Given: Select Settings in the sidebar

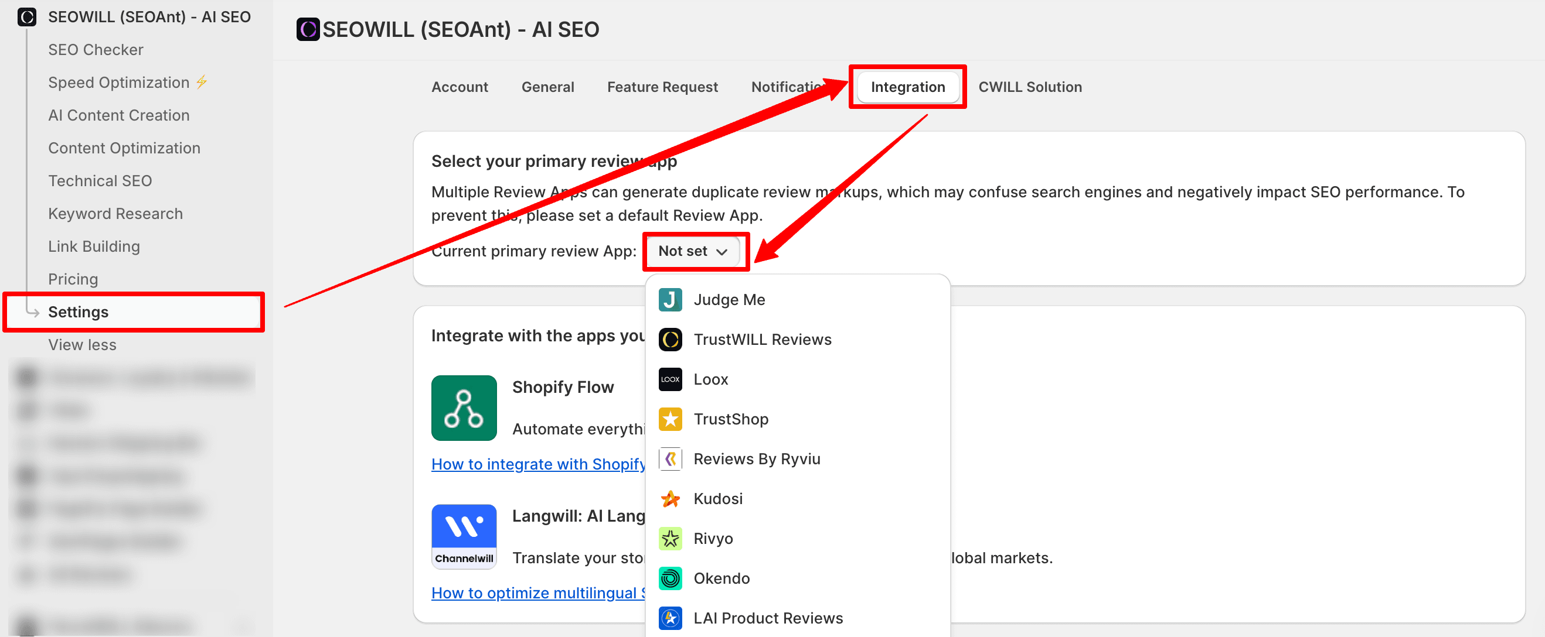Looking at the screenshot, I should click(78, 311).
